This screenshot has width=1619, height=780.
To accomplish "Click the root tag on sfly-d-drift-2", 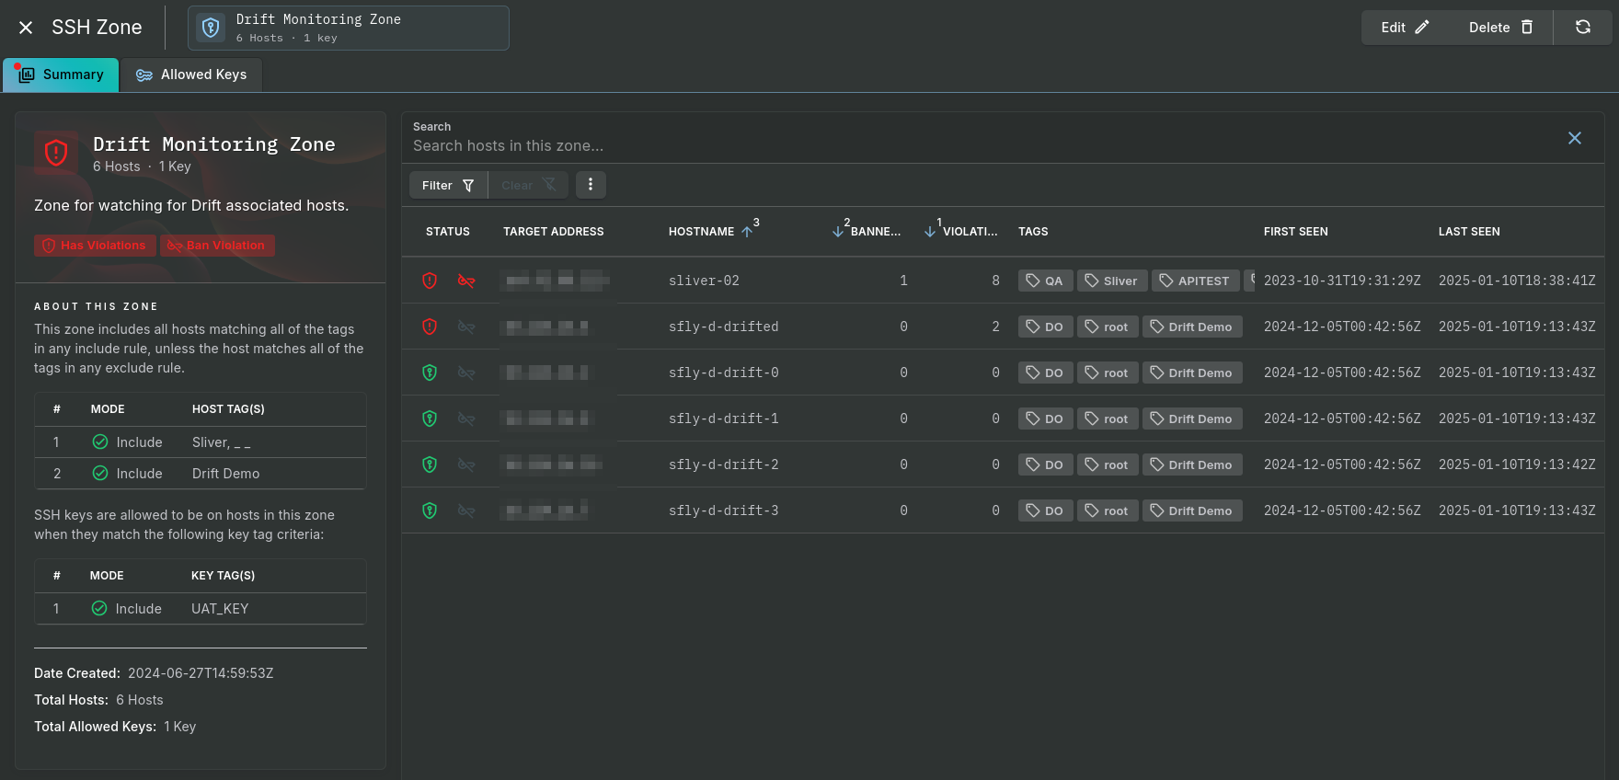I will 1108,465.
